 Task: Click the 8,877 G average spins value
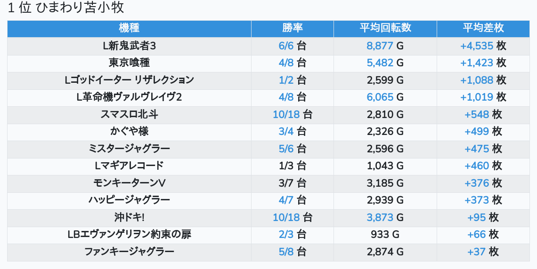[x=381, y=46]
